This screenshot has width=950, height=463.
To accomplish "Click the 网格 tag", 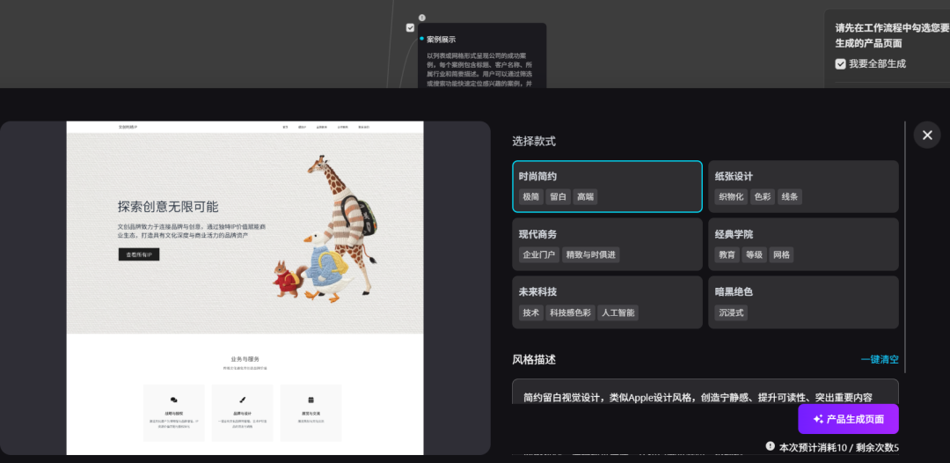I will 782,254.
